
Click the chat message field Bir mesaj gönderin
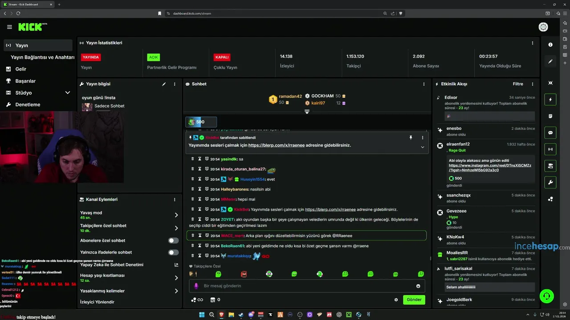point(307,286)
